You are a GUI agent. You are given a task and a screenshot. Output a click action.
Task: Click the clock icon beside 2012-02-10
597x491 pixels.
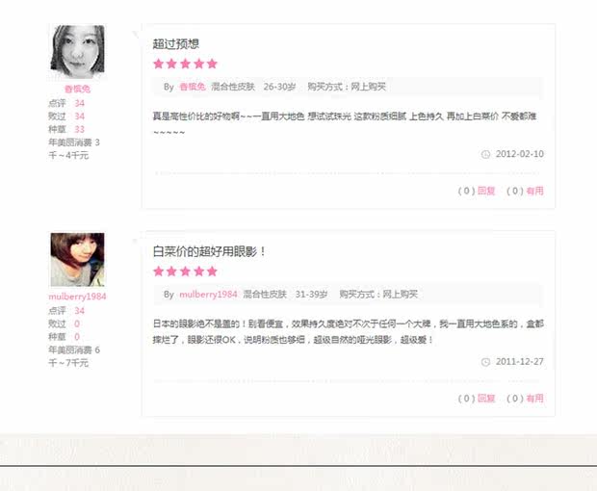(x=486, y=155)
